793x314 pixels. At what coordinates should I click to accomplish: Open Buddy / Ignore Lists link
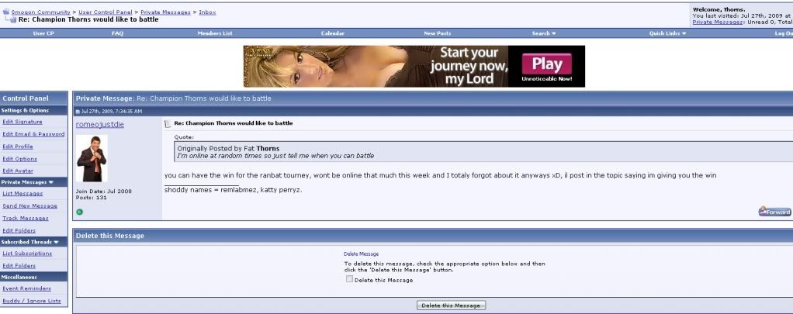pyautogui.click(x=32, y=300)
